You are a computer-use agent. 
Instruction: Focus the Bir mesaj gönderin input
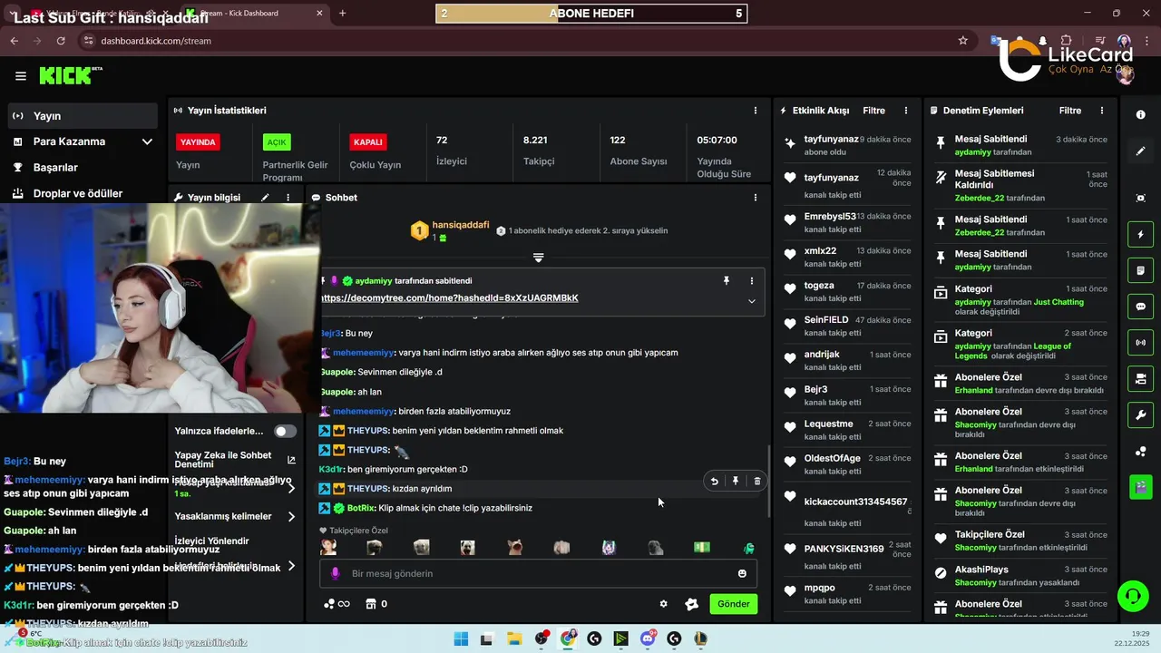[539, 573]
